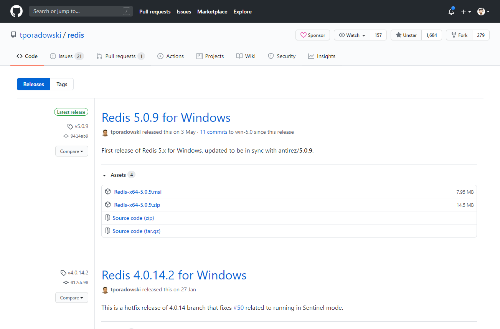The width and height of the screenshot is (500, 329).
Task: Collapse the Assets 4 section
Action: (119, 175)
